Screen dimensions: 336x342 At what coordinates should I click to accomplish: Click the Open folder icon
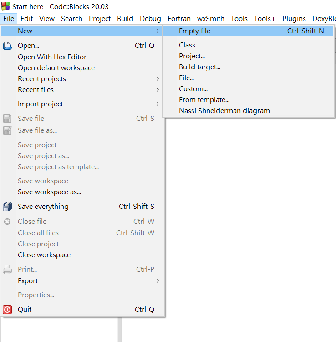7,46
